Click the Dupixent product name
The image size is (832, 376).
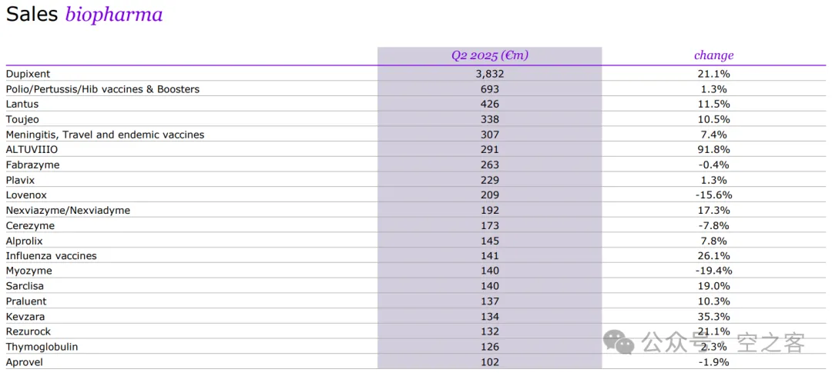[28, 74]
